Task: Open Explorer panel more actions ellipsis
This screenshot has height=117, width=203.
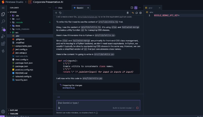Action: pyautogui.click(x=49, y=8)
